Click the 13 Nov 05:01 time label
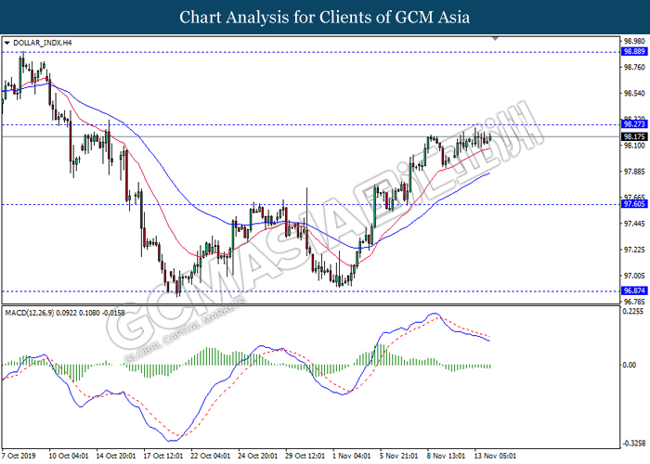The width and height of the screenshot is (650, 464). tap(495, 456)
